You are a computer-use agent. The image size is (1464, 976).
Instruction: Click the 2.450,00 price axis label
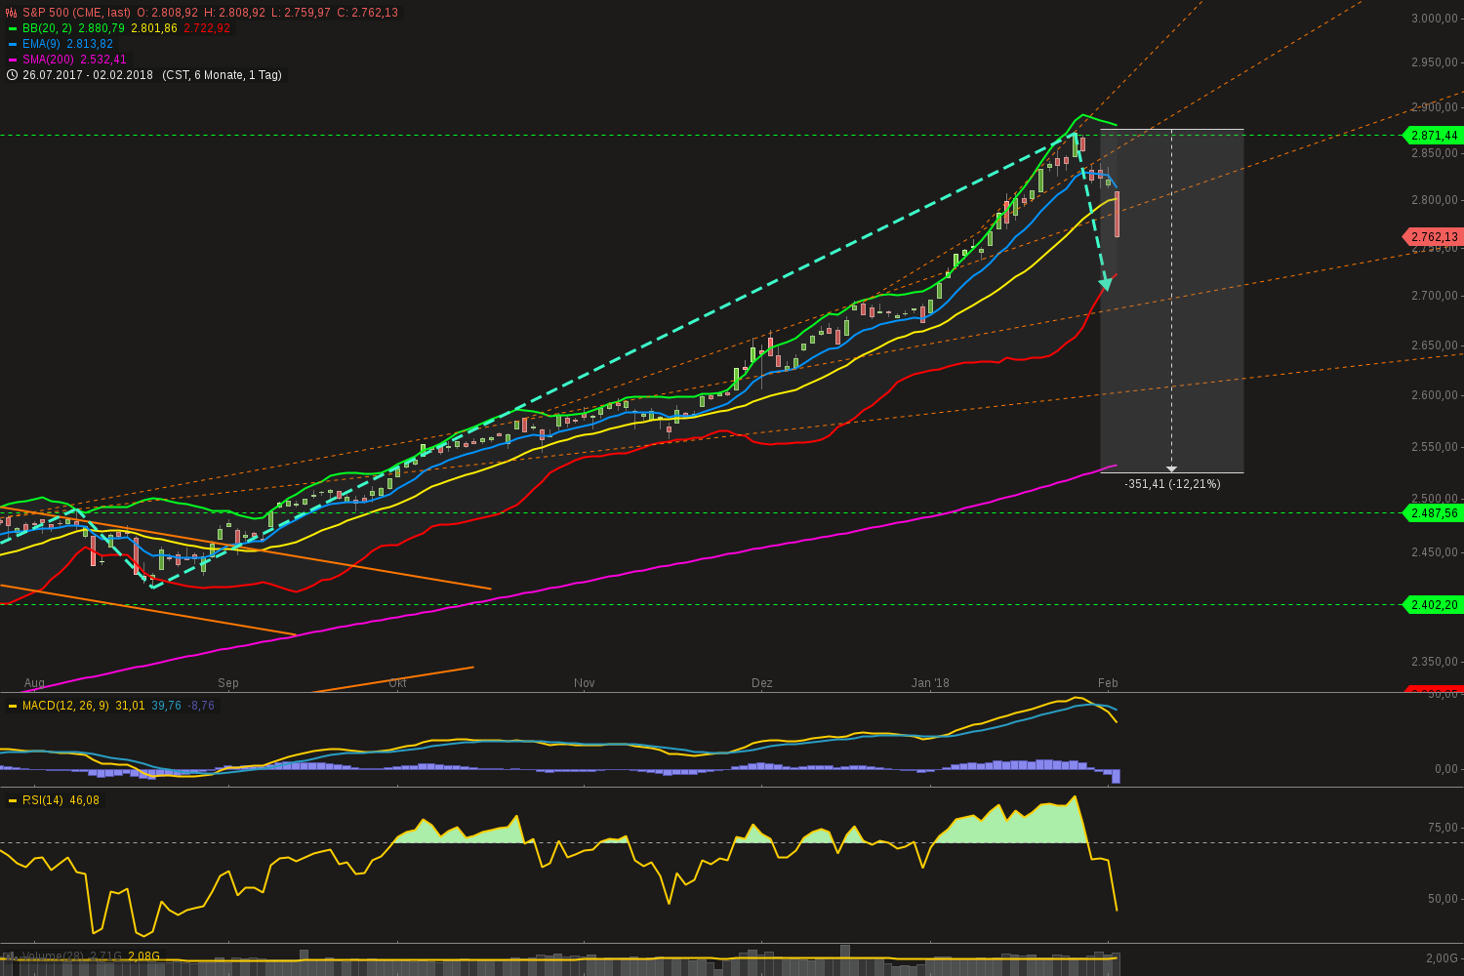(x=1435, y=552)
